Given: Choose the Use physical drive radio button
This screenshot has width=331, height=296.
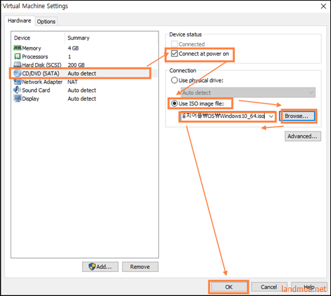Looking at the screenshot, I should 174,80.
